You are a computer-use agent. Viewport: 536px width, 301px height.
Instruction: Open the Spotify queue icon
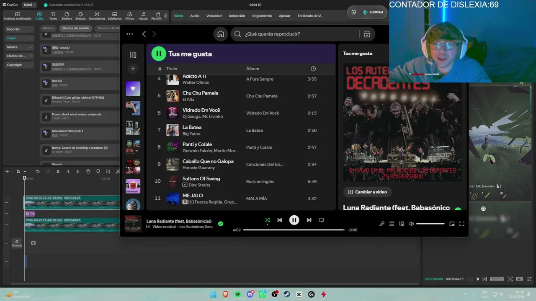pyautogui.click(x=392, y=224)
